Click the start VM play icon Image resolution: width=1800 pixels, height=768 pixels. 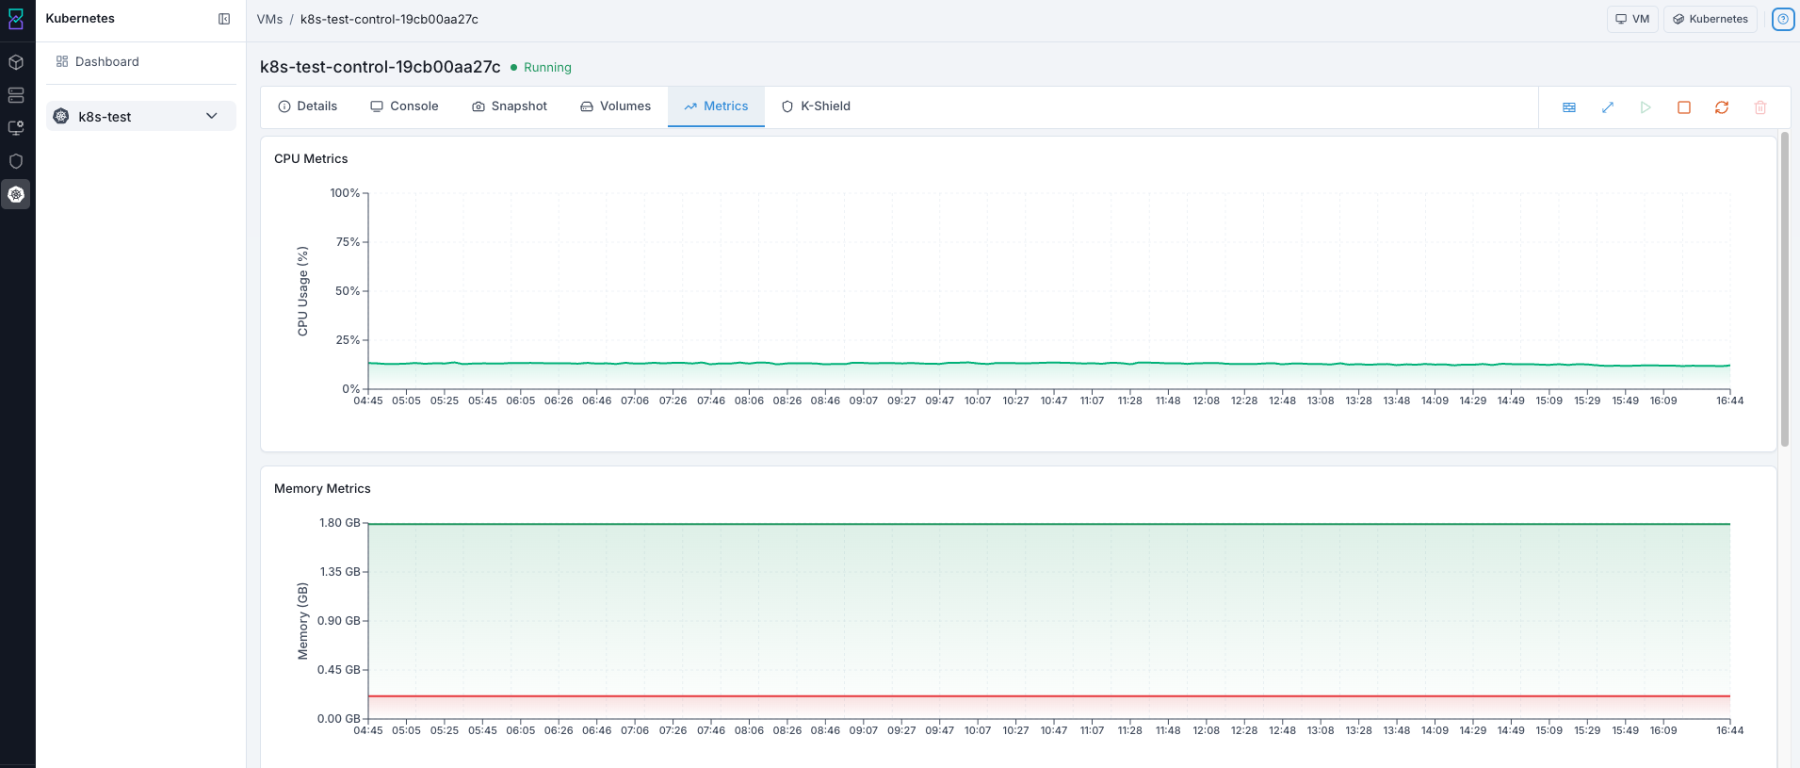pos(1646,107)
